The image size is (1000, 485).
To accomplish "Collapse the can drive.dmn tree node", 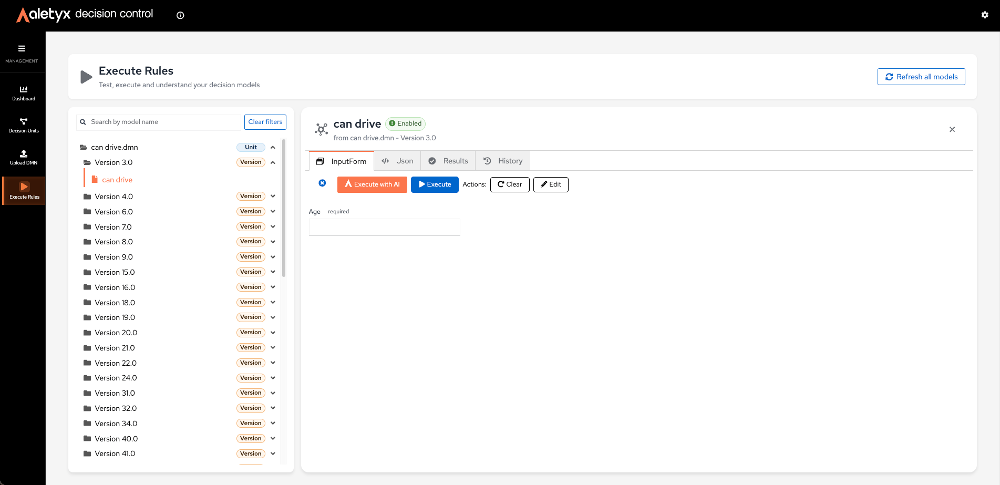I will (x=273, y=147).
